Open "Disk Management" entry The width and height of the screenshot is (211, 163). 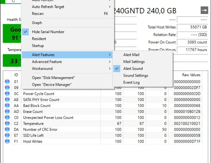pos(67,78)
